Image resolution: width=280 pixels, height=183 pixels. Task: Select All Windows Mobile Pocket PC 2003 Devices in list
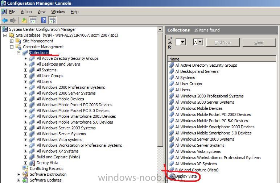213,115
